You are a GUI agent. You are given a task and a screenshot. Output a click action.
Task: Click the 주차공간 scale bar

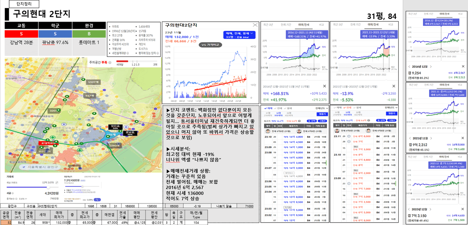[137, 61]
